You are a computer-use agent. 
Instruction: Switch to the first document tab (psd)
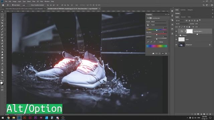24,9
